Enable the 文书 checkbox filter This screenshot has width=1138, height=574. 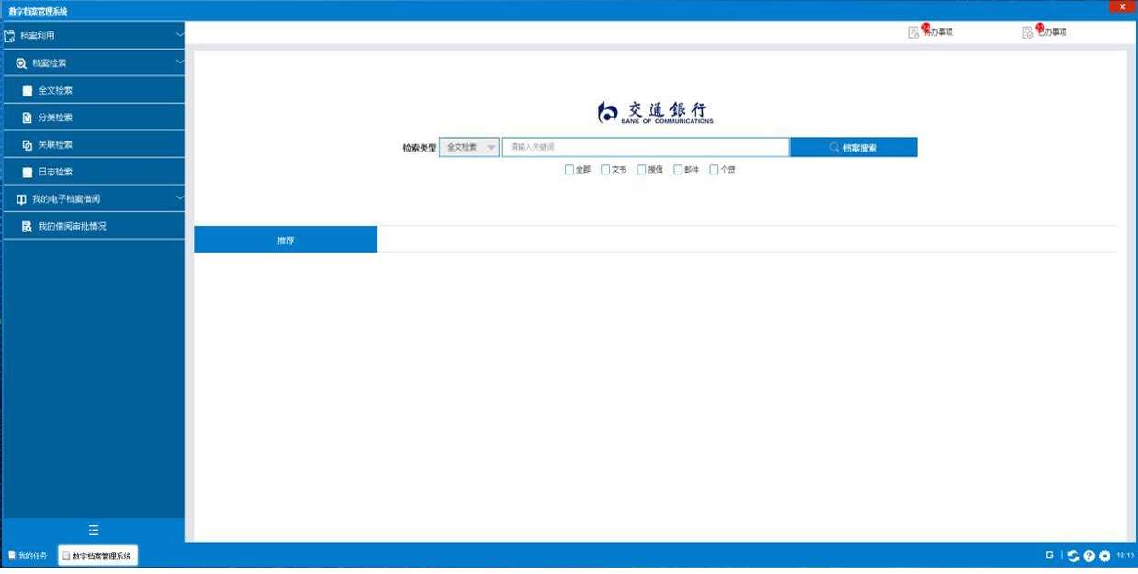(605, 170)
